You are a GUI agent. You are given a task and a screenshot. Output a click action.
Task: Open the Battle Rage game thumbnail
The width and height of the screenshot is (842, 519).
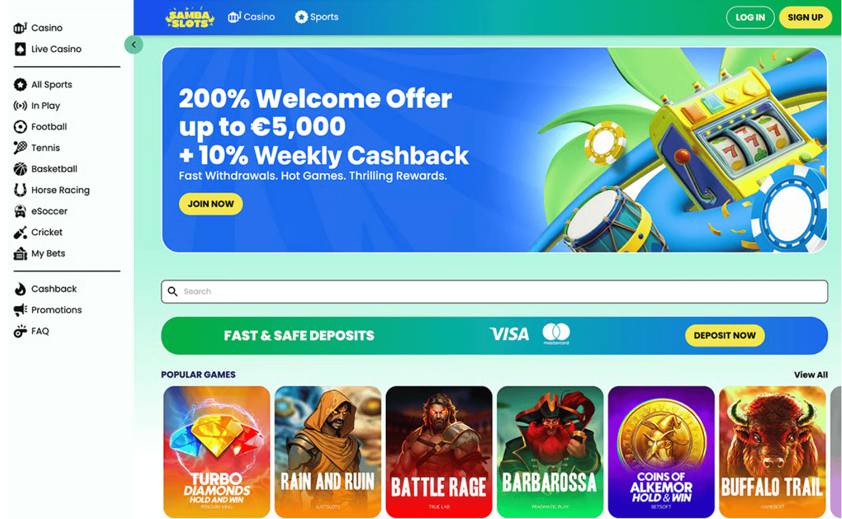[x=439, y=452]
